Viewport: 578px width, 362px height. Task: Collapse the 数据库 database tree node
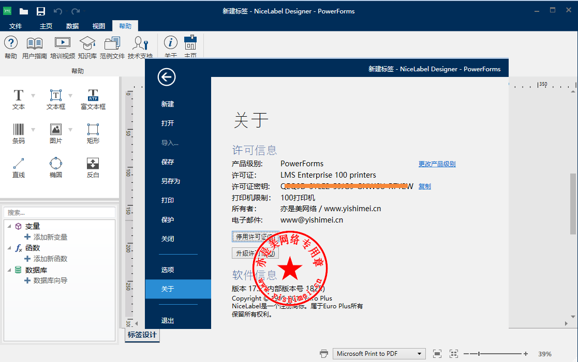(x=9, y=270)
